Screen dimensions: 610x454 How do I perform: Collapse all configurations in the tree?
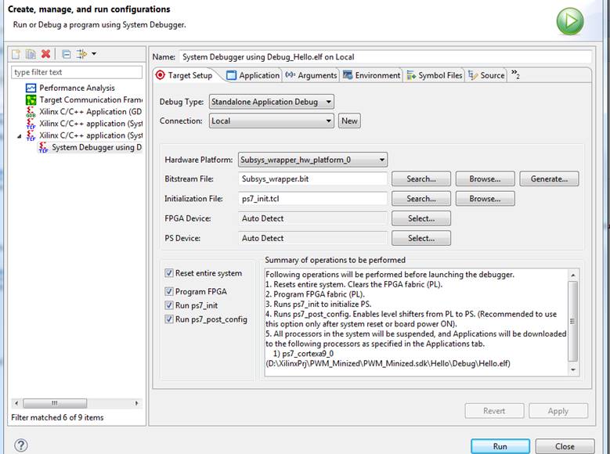pyautogui.click(x=67, y=54)
